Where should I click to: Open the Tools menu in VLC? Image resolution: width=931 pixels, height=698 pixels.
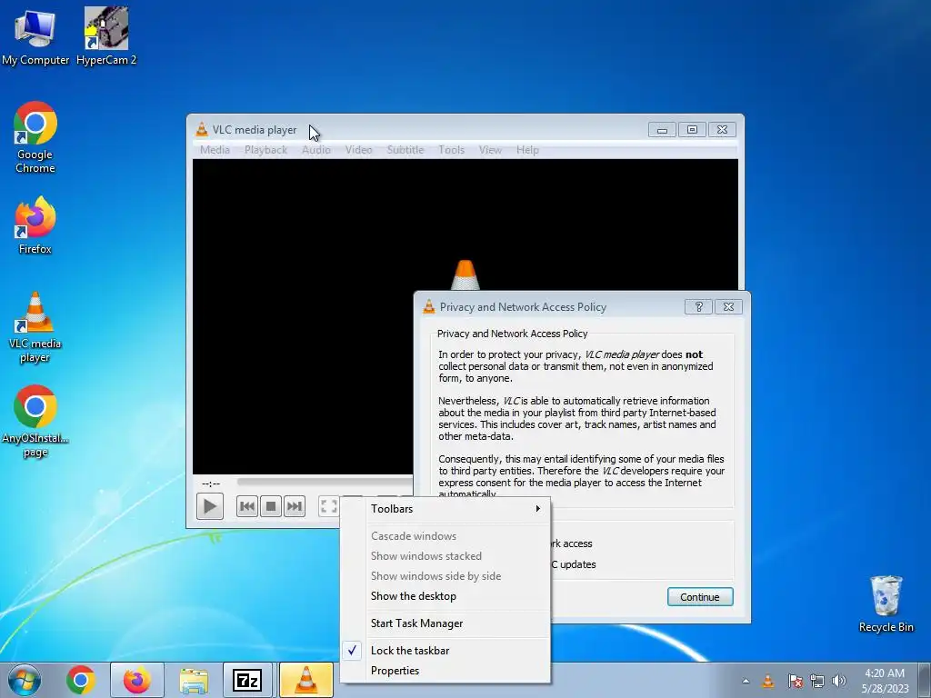click(451, 150)
